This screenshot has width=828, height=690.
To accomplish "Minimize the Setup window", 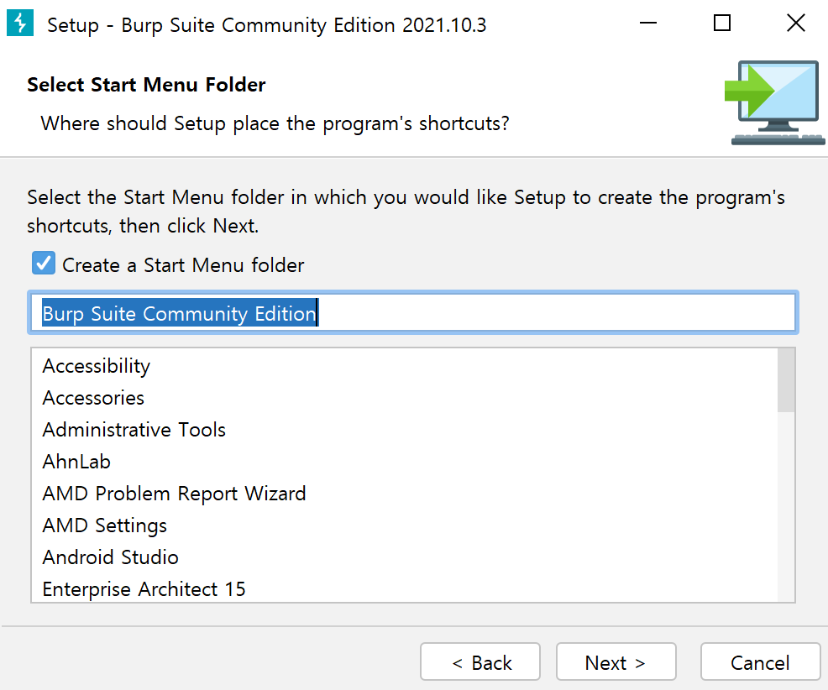I will tap(648, 23).
